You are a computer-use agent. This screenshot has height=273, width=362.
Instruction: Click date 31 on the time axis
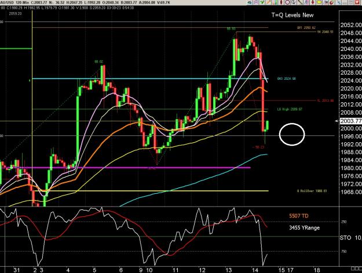click(x=16, y=270)
